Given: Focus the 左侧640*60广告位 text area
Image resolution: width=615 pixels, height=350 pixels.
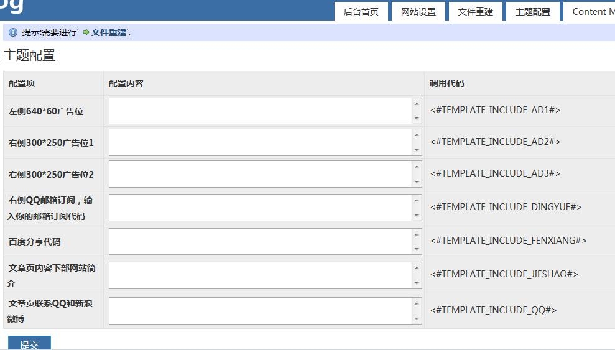Looking at the screenshot, I should (265, 111).
